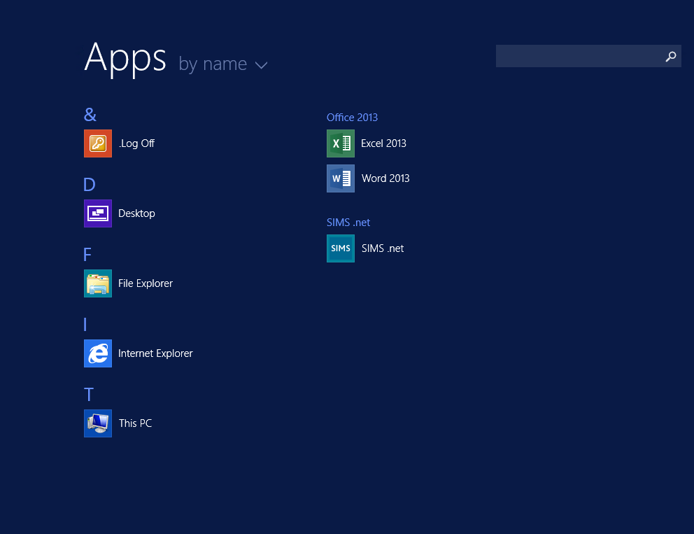Launch File Explorer via its folder icon
Viewport: 694px width, 534px height.
(98, 283)
